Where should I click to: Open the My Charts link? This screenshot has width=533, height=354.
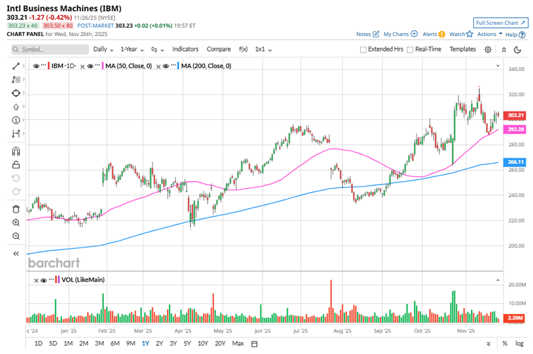tap(400, 34)
